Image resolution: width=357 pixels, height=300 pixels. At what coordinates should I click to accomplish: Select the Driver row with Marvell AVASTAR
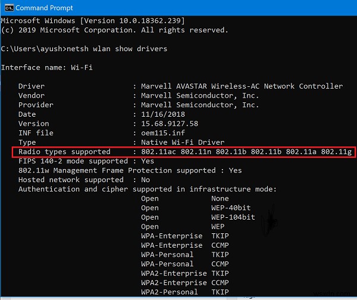click(180, 86)
